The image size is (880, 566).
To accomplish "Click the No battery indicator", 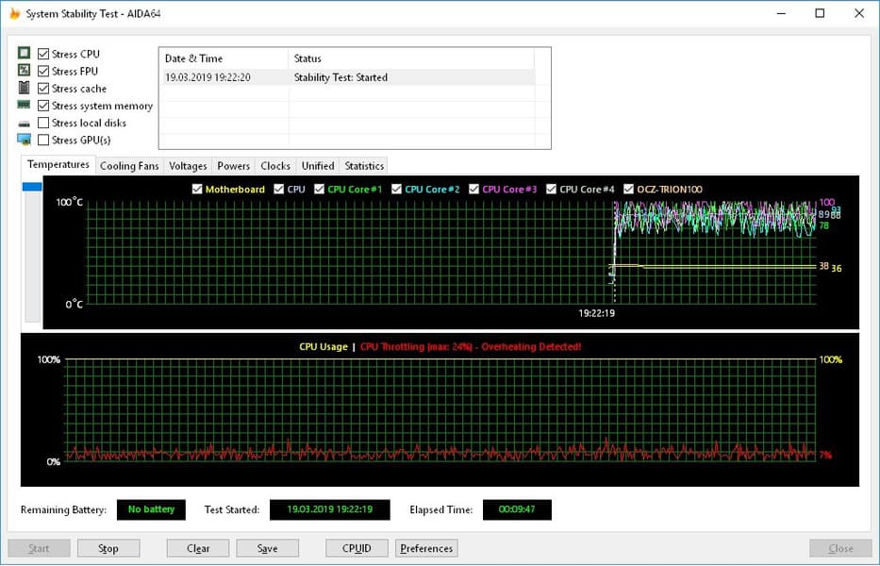I will point(151,509).
